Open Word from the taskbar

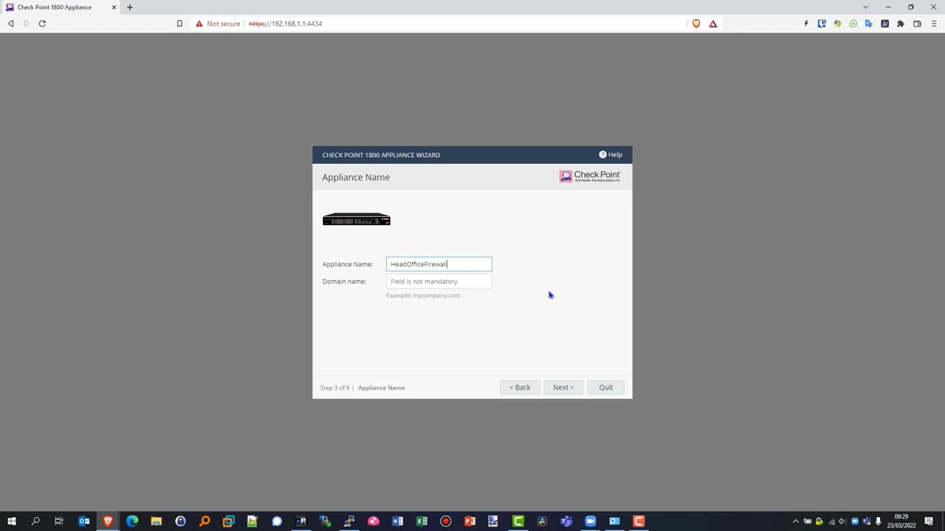coord(397,521)
